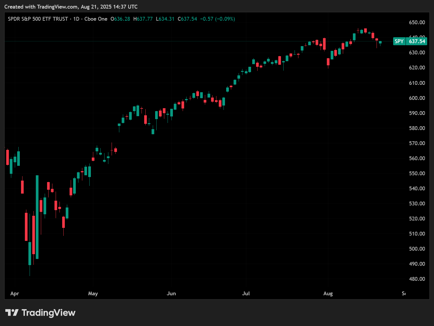Jump to the Apr marker on time axis
434x326 pixels.
15,293
